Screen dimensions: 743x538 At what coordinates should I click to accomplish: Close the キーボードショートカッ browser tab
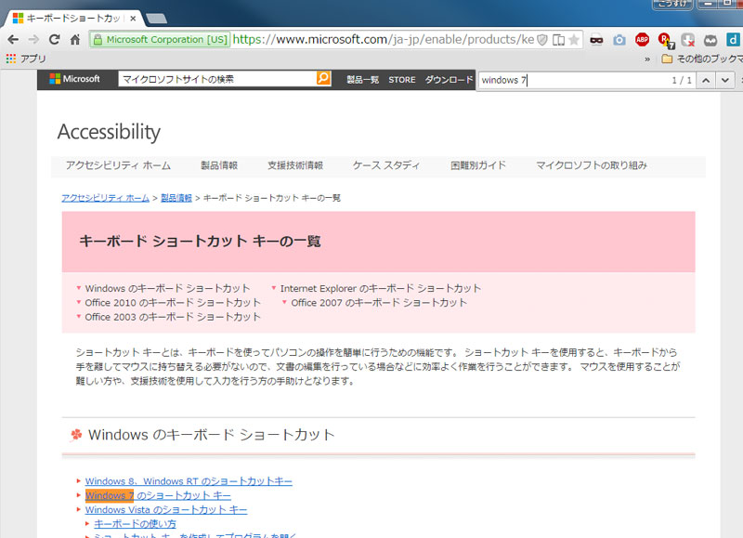point(133,19)
